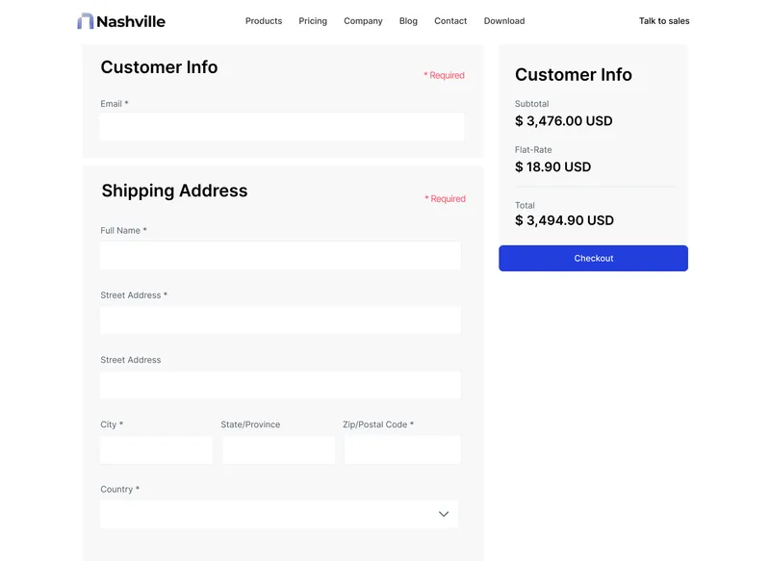Select a country from the Country field
The width and height of the screenshot is (770, 561).
[x=279, y=513]
